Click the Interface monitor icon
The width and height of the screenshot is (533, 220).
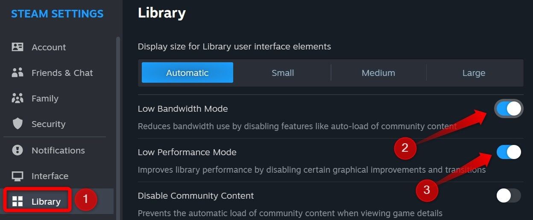coord(18,176)
